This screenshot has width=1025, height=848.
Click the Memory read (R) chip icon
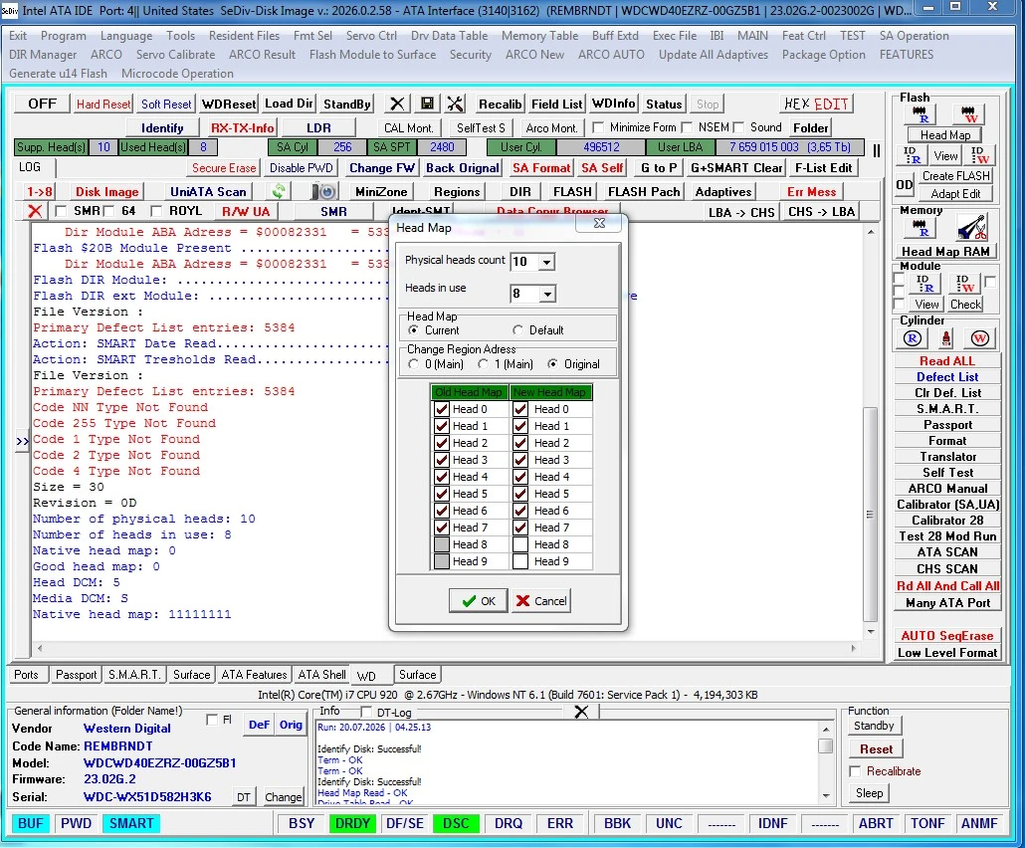[920, 228]
